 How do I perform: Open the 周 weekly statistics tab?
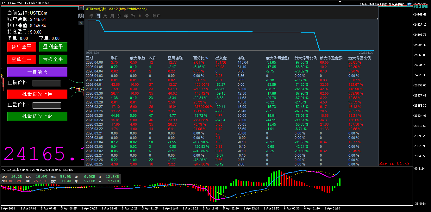coord(105,16)
